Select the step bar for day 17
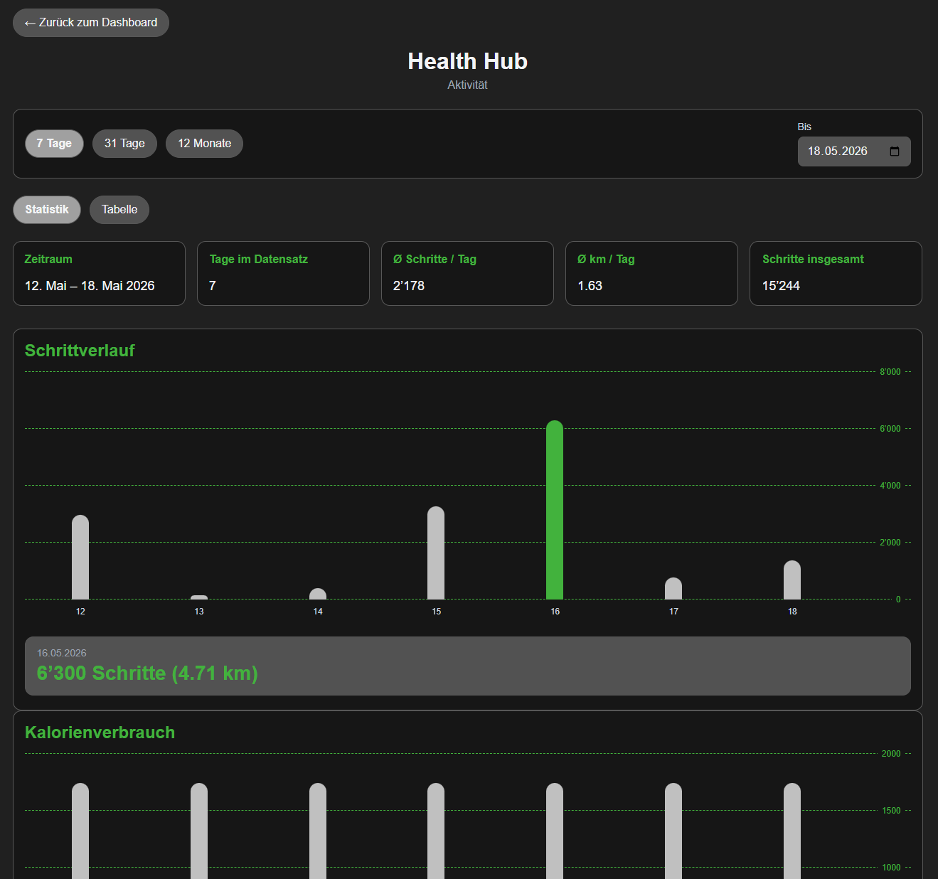Image resolution: width=938 pixels, height=879 pixels. click(673, 588)
